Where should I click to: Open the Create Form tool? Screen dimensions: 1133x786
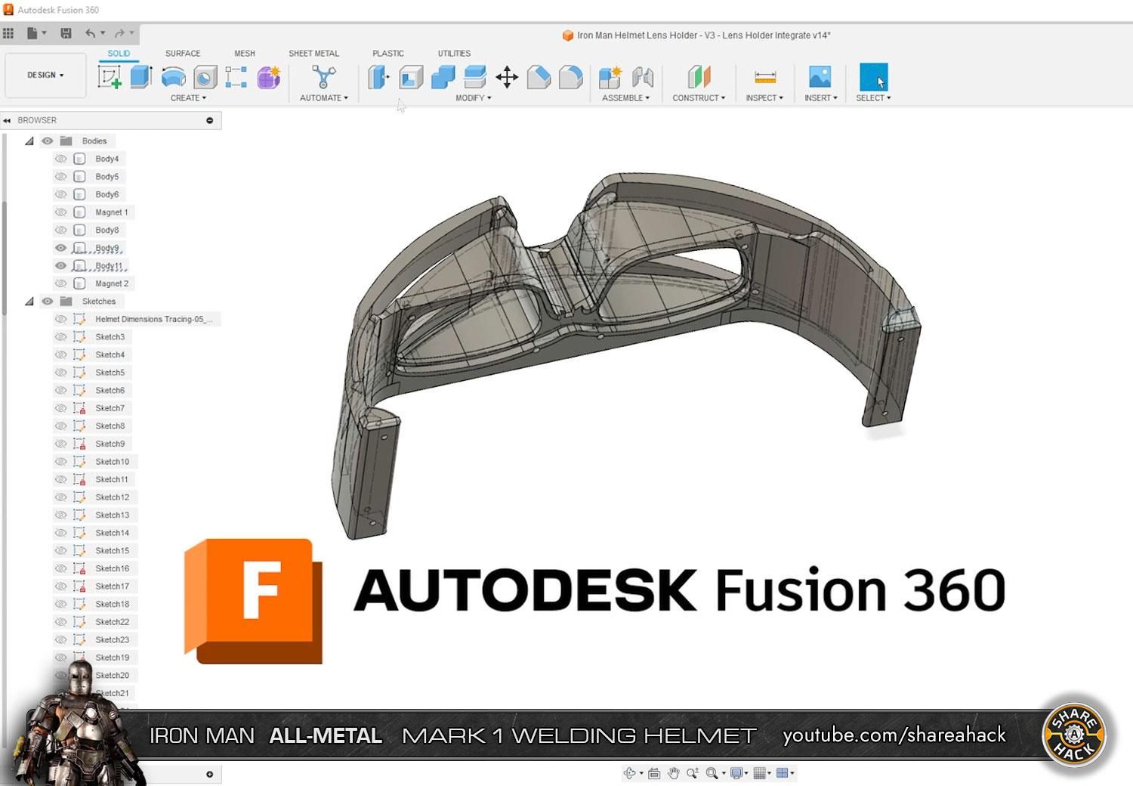click(x=268, y=77)
